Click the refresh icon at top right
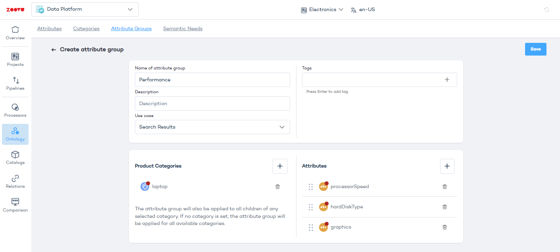This screenshot has height=252, width=560. 547,10
